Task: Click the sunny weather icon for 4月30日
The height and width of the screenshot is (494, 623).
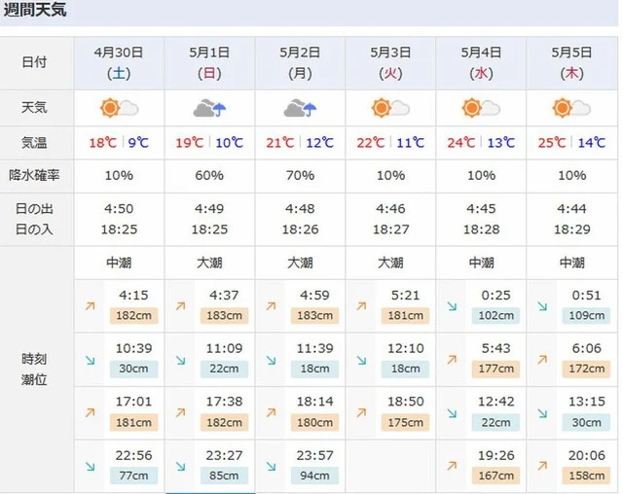Action: (x=119, y=108)
